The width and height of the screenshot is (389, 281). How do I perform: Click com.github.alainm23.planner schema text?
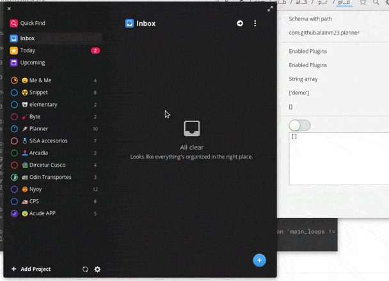(x=324, y=33)
